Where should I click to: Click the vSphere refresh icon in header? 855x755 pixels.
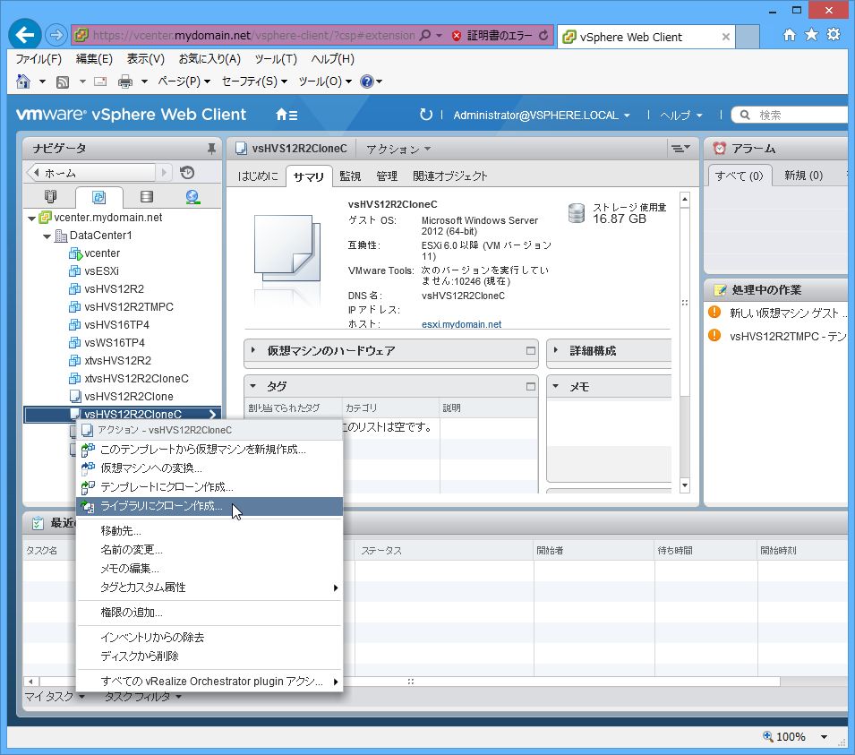tap(426, 115)
